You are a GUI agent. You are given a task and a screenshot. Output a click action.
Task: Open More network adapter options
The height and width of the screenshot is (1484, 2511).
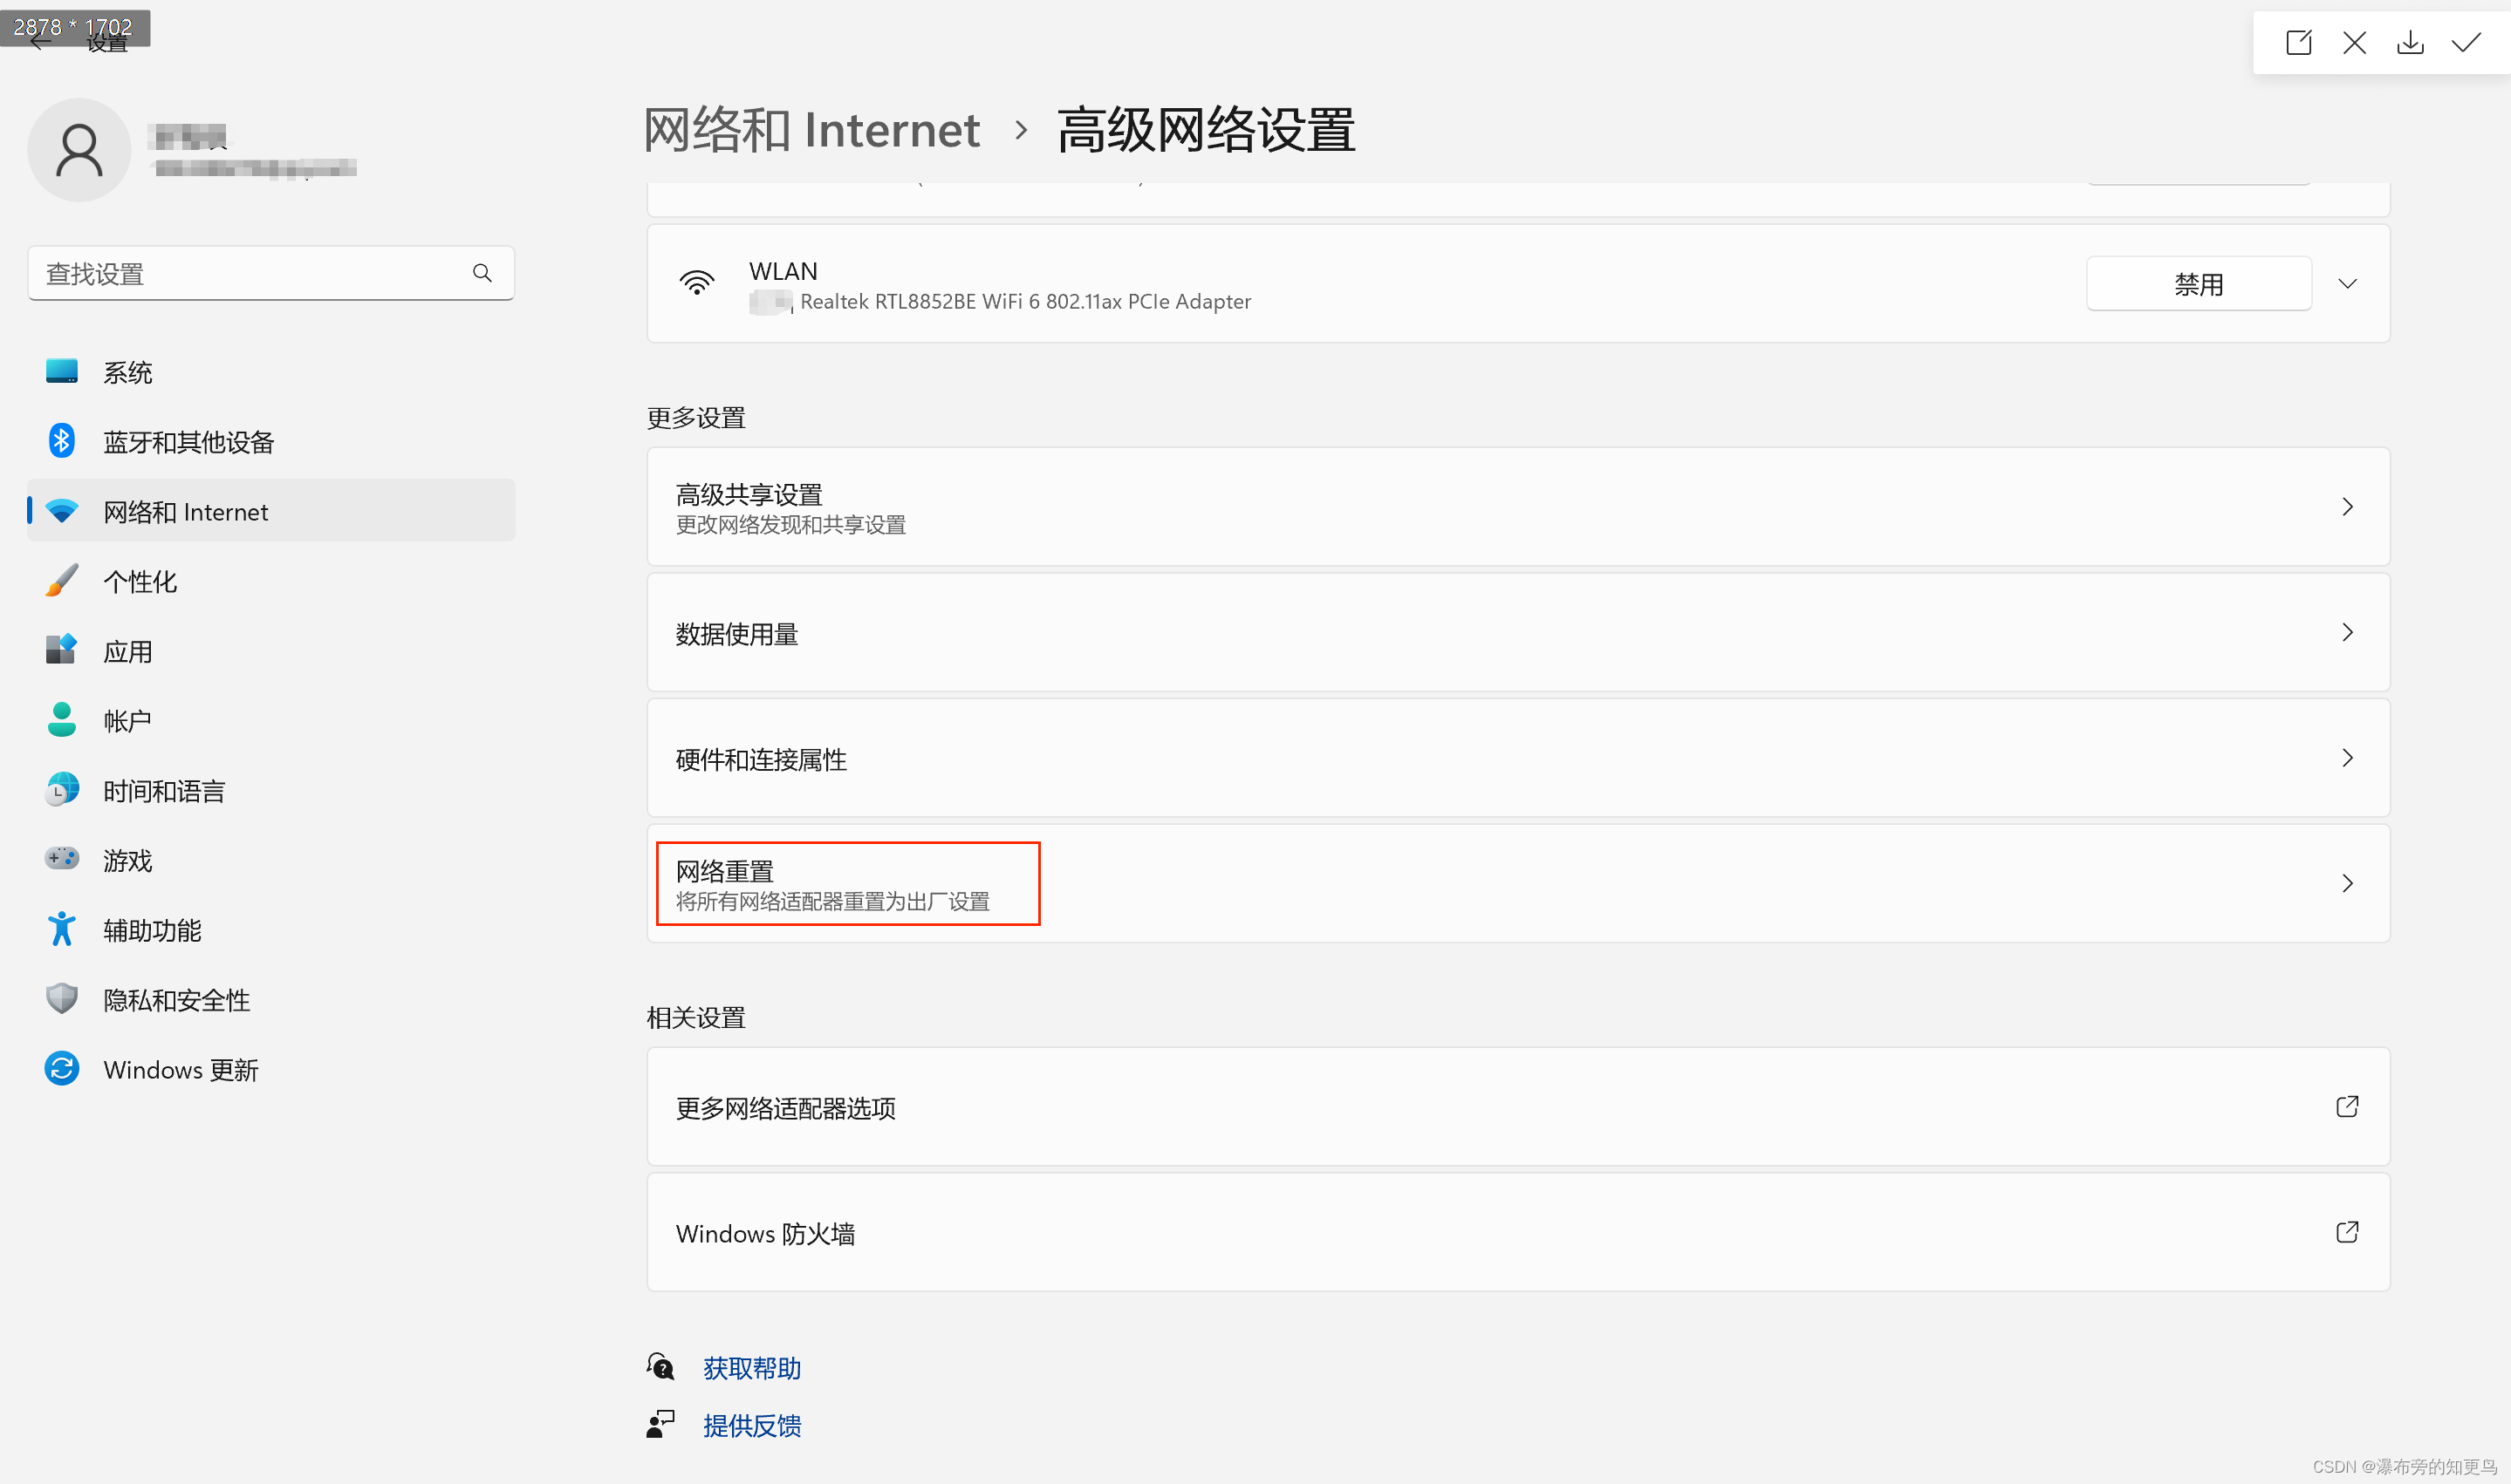pos(785,1108)
